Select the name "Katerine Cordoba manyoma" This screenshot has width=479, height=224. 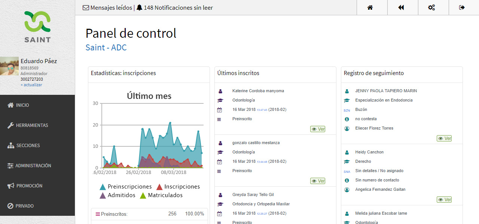coord(258,91)
